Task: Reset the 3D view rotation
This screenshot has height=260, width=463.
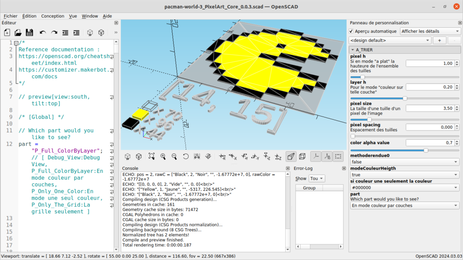Action: point(185,157)
